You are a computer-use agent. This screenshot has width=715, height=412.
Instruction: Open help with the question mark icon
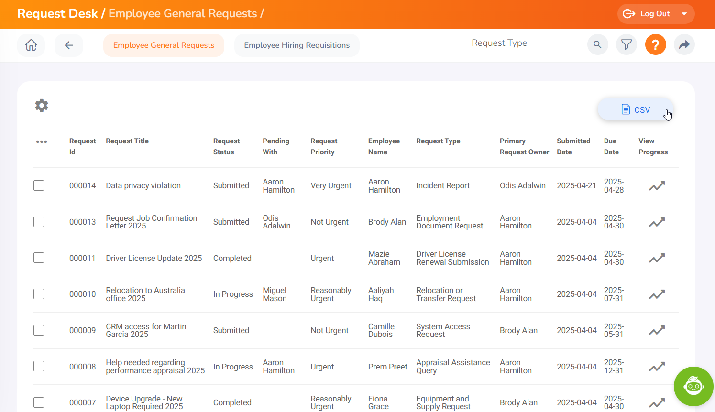655,44
